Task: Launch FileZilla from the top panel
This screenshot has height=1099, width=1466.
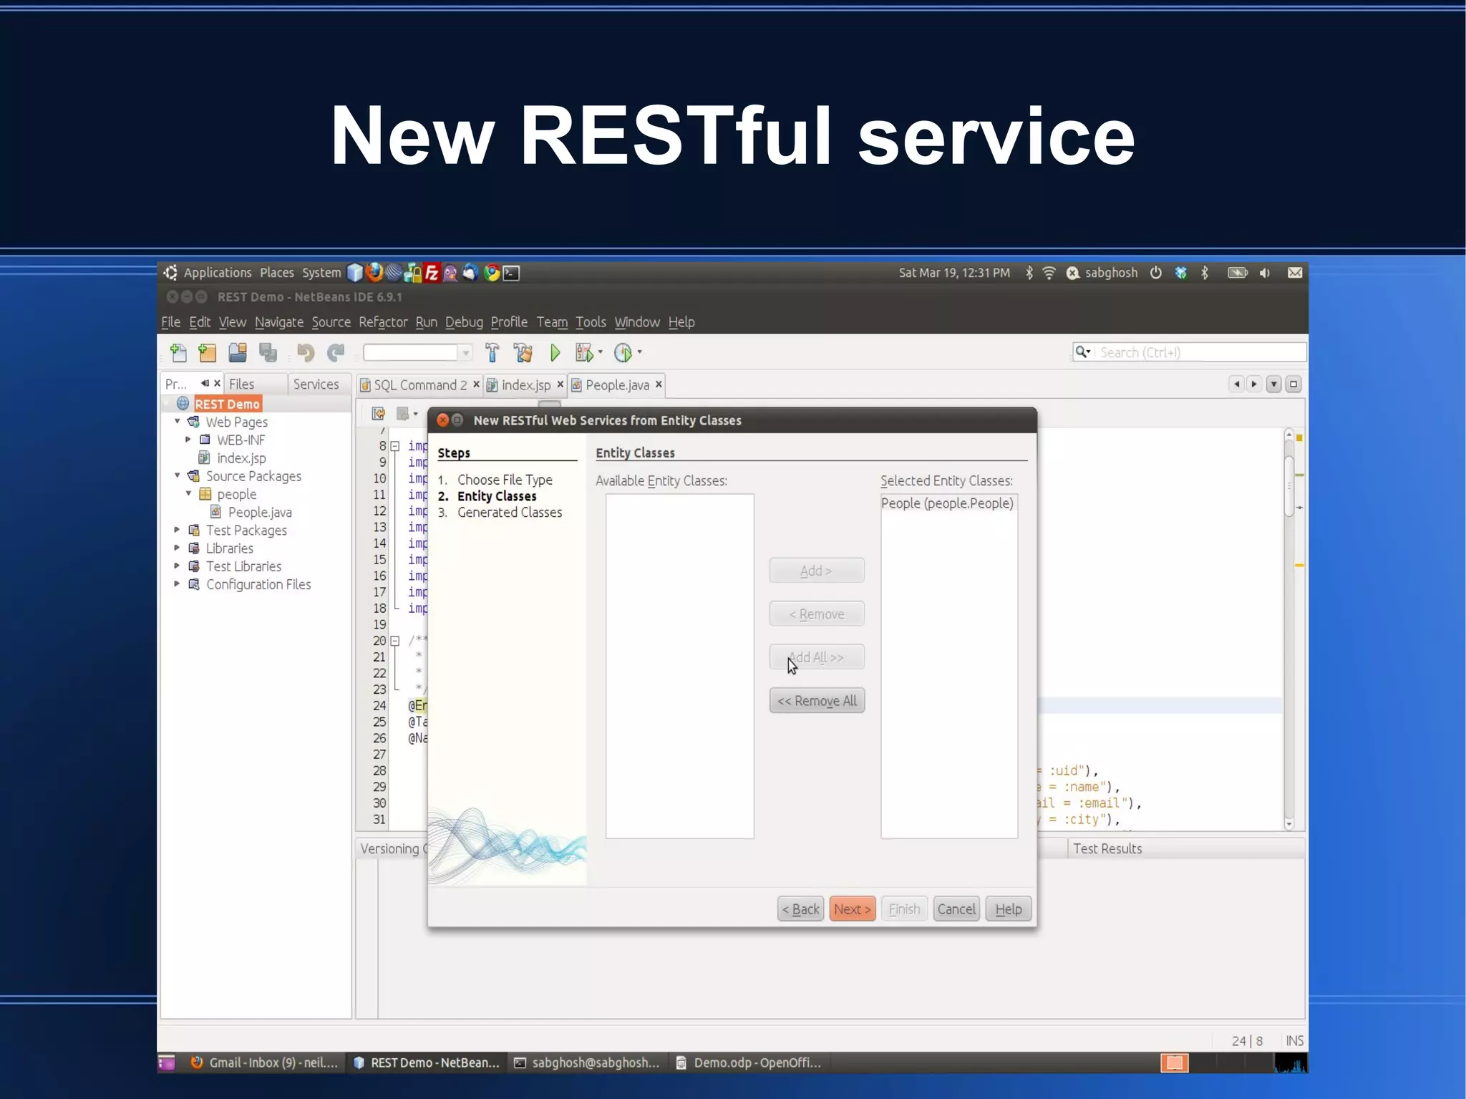Action: tap(432, 273)
